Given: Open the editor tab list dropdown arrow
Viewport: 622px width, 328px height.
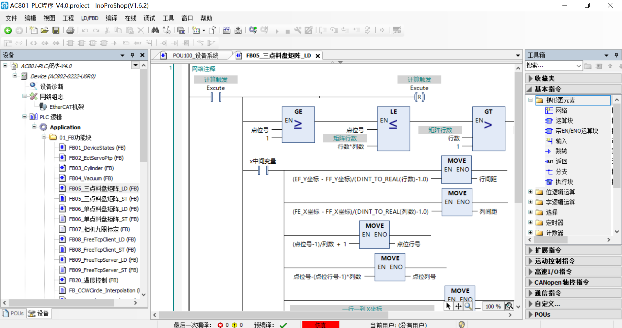Looking at the screenshot, I should click(x=518, y=56).
